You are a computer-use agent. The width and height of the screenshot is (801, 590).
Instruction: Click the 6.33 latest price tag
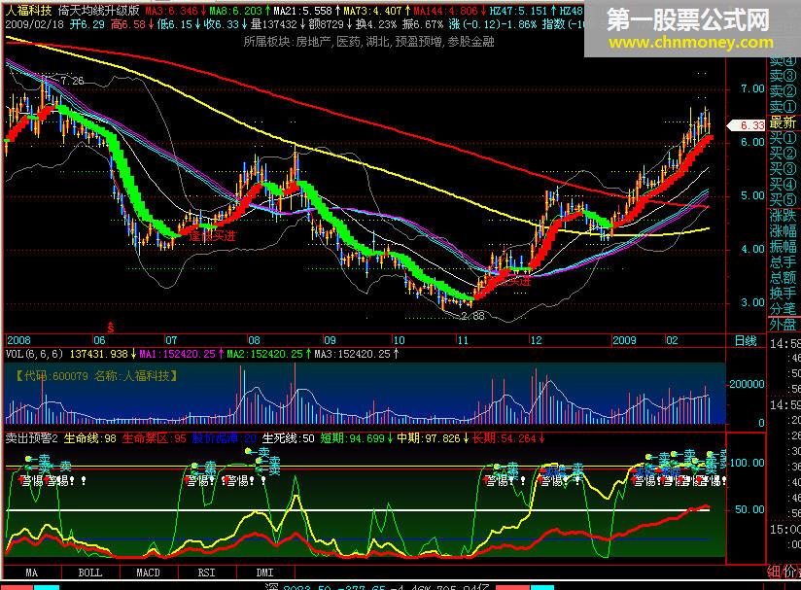(x=747, y=125)
